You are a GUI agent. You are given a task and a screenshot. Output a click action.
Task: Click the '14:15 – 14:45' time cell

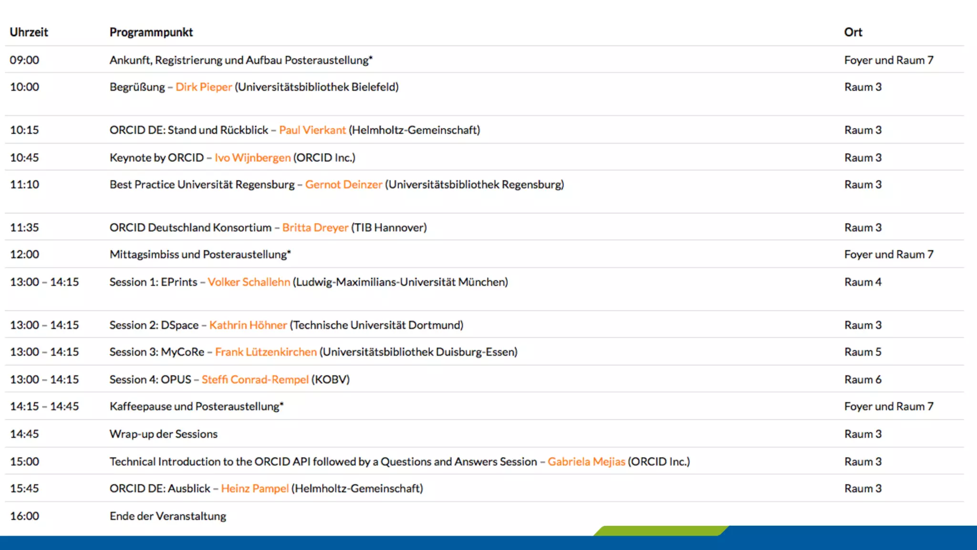(x=45, y=406)
